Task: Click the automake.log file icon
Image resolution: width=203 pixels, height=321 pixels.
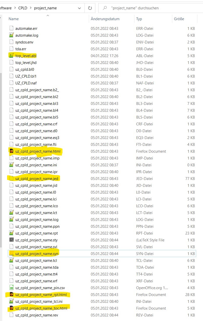Action: (11, 35)
